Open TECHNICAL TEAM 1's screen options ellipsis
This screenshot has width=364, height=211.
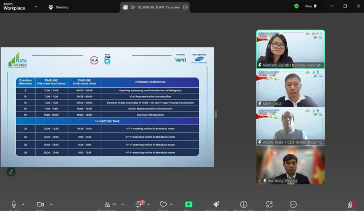[x=185, y=7]
